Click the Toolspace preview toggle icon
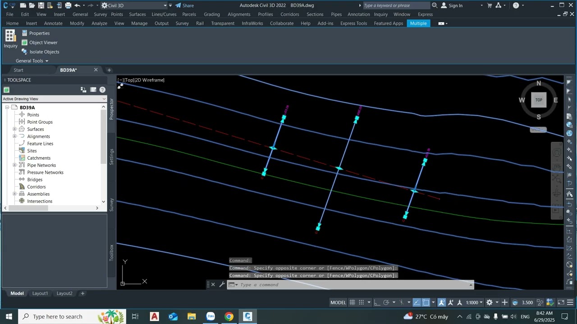The image size is (577, 324). click(x=83, y=90)
